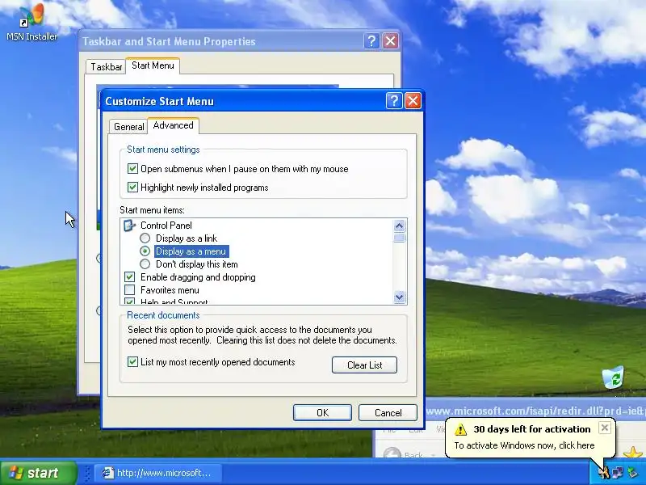Click the Help button of Taskbar Properties window
646x485 pixels.
371,41
